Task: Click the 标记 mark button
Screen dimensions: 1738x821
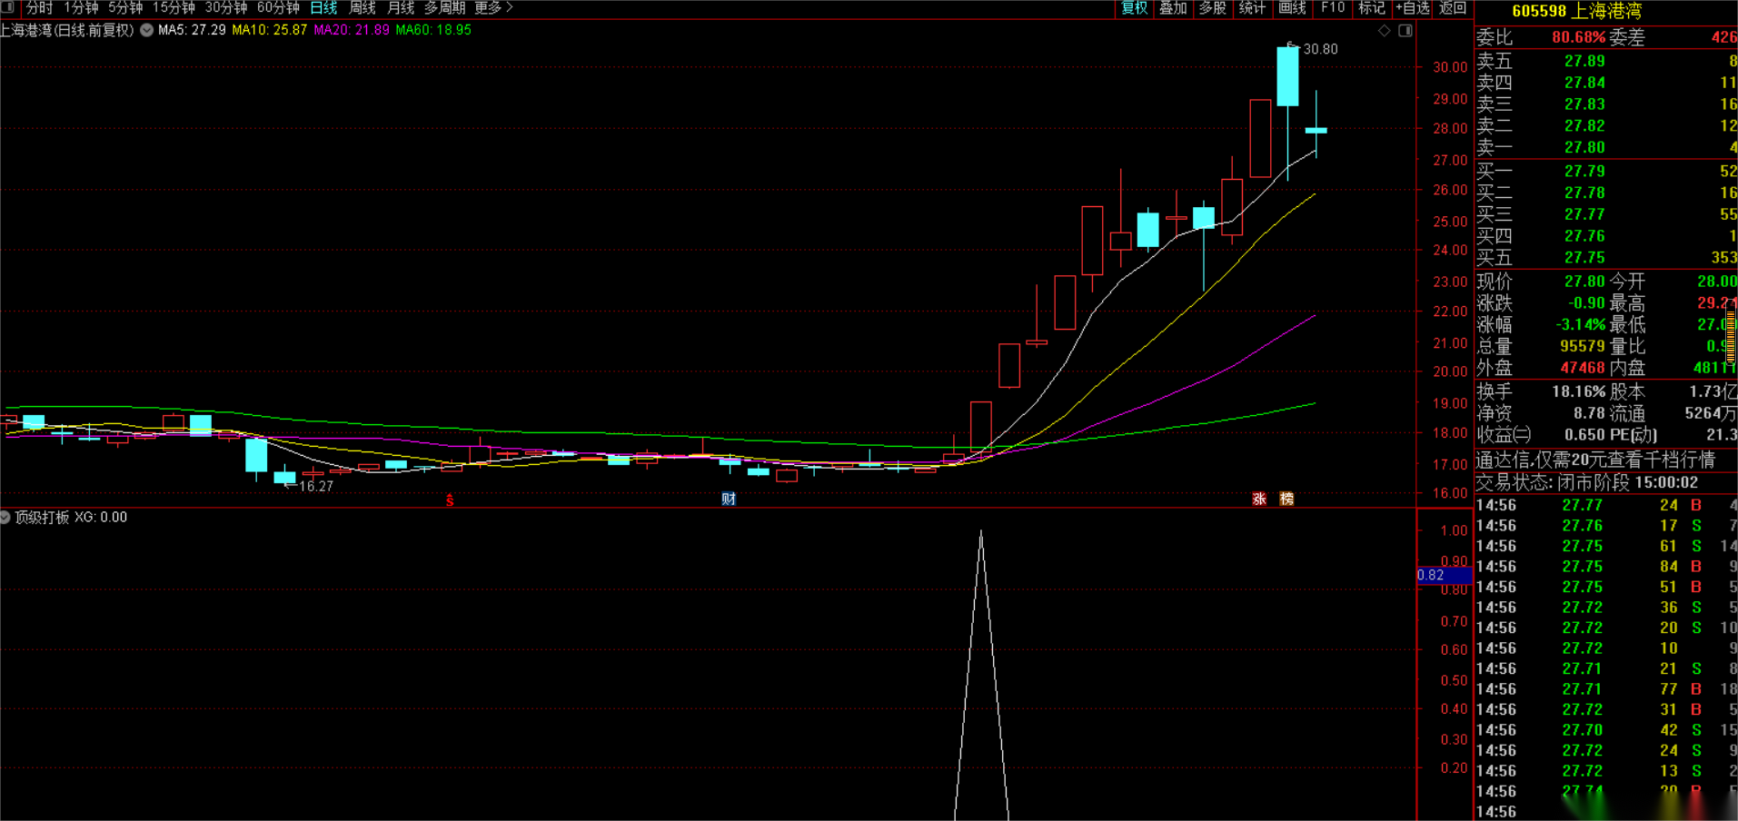Action: (x=1371, y=8)
